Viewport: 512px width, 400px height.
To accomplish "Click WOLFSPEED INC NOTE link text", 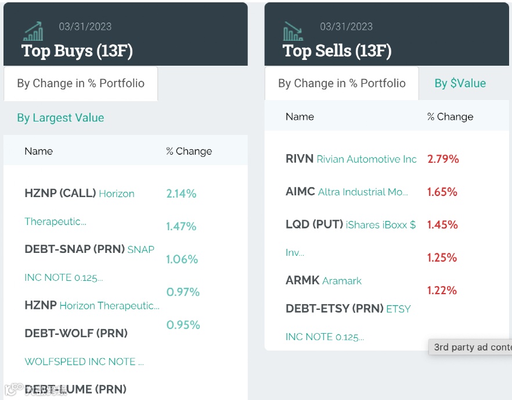I will 84,361.
